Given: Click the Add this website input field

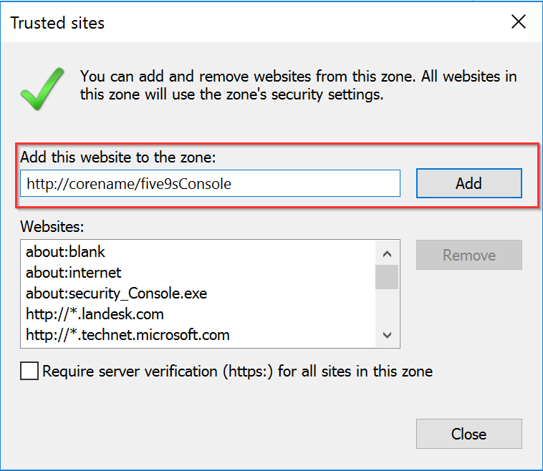Looking at the screenshot, I should pos(209,183).
